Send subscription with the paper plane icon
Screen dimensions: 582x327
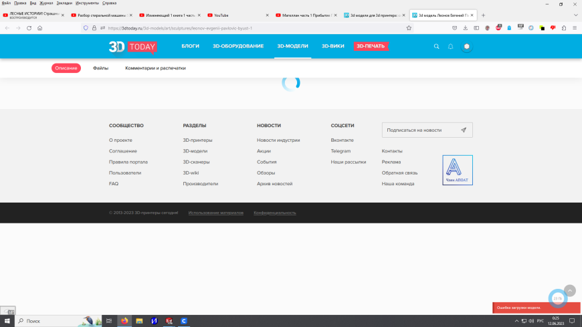pyautogui.click(x=464, y=130)
